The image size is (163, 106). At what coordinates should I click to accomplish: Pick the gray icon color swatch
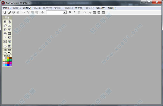pos(6,58)
